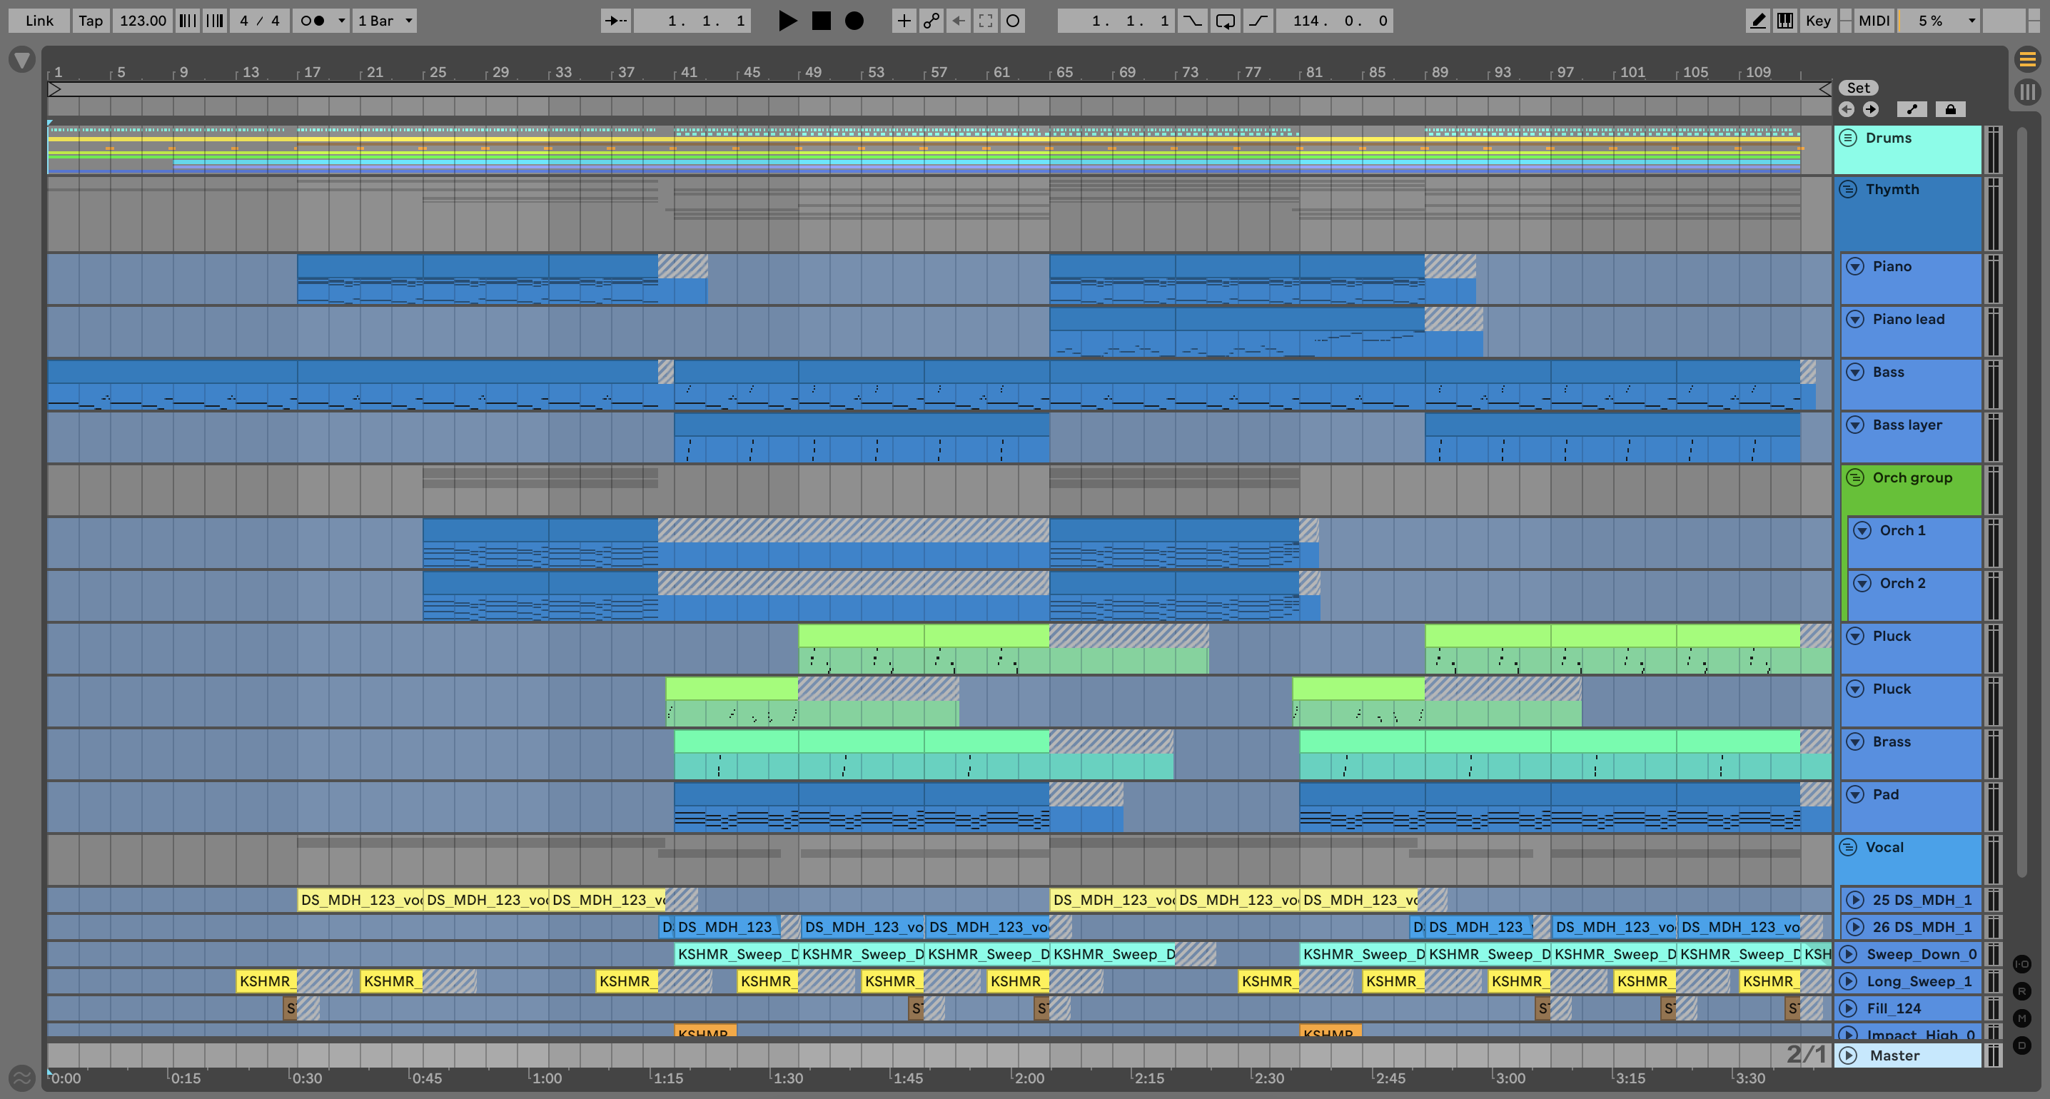Switch to Session view selector icon
Viewport: 2050px width, 1099px height.
pyautogui.click(x=2027, y=91)
